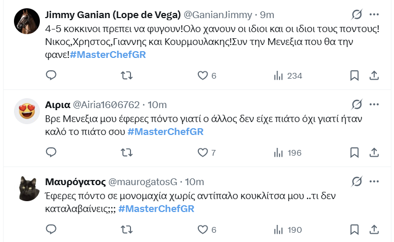Retweet the post by Αιρια

click(x=126, y=153)
